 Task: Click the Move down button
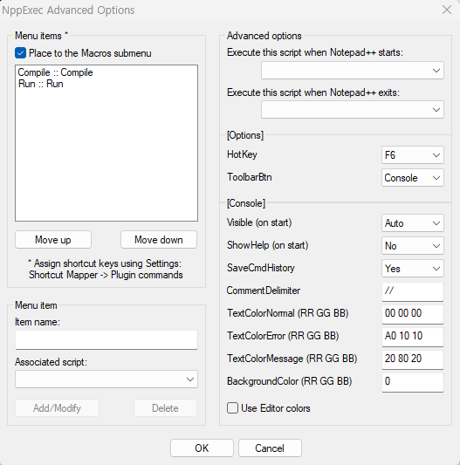(159, 240)
